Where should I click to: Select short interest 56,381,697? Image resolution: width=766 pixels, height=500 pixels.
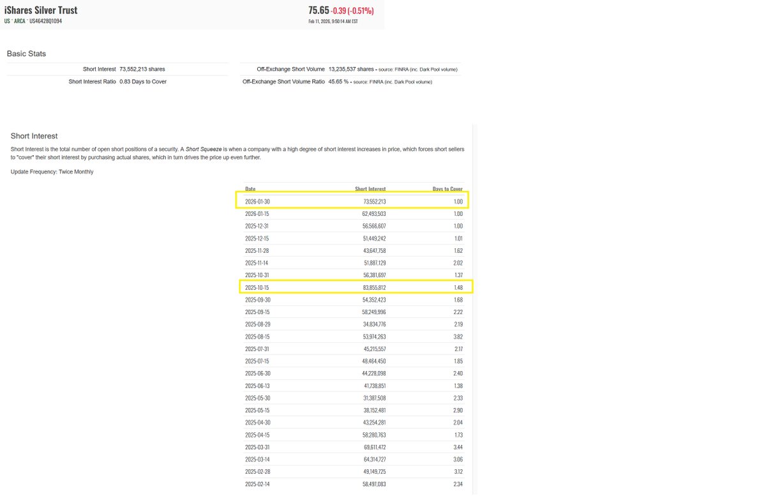[373, 275]
